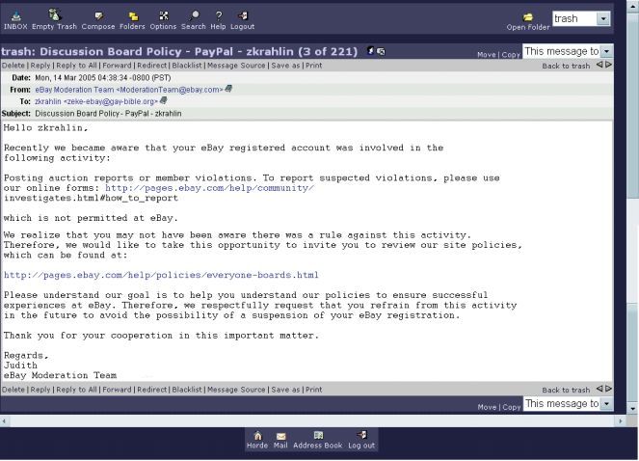This screenshot has width=639, height=461.
Task: Expand bottom 'This message to' dropdown
Action: (x=606, y=404)
